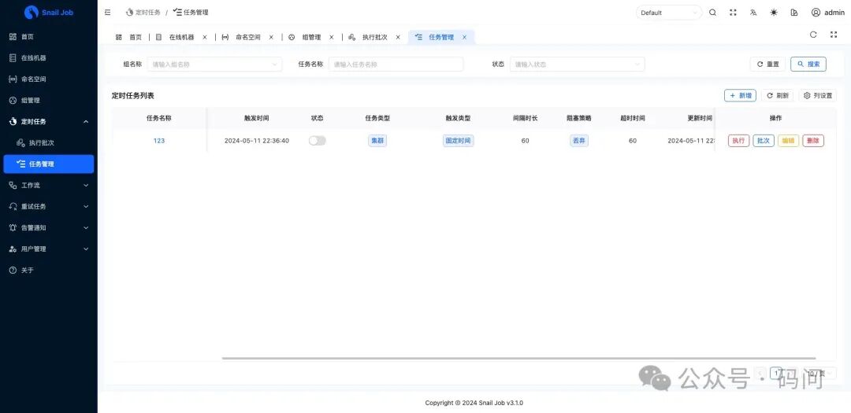
Task: Open 组管理 in the sidebar
Action: point(48,100)
